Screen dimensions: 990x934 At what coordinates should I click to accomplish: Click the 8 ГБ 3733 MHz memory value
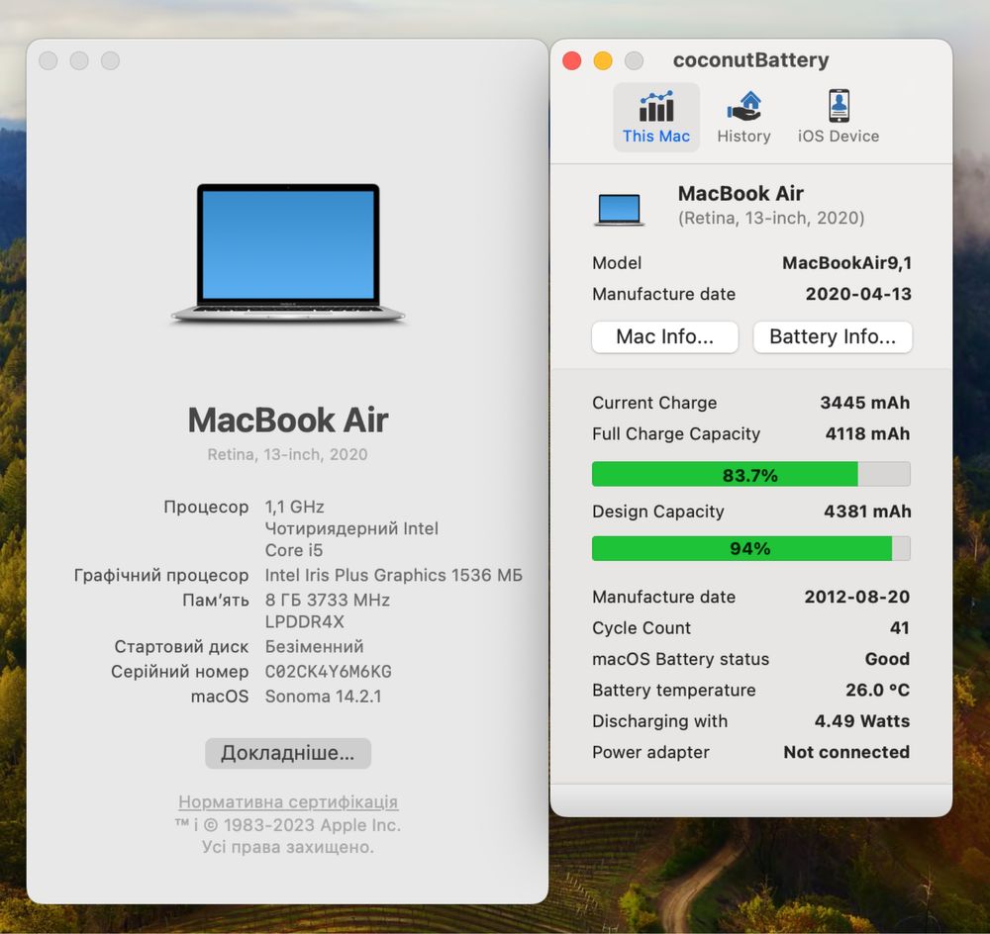coord(327,600)
